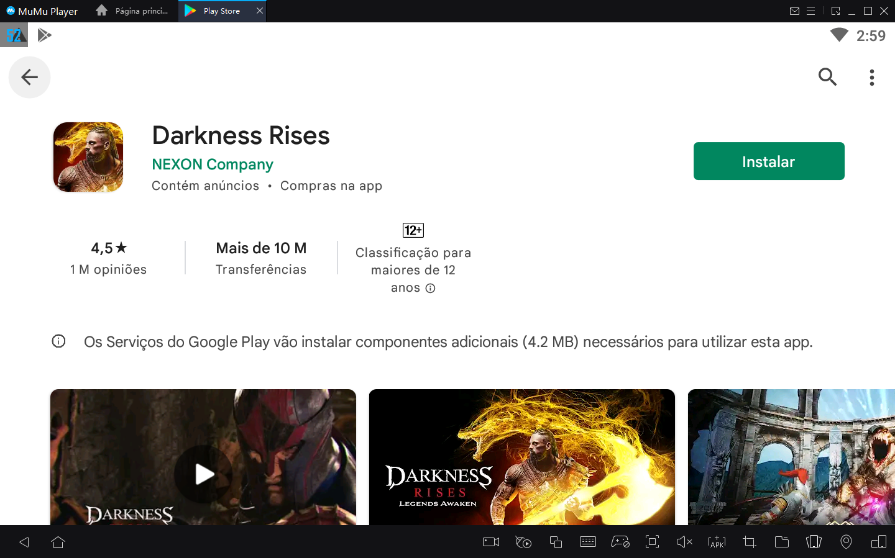This screenshot has height=558, width=895.
Task: Take a screenshot with the crop icon
Action: 749,541
